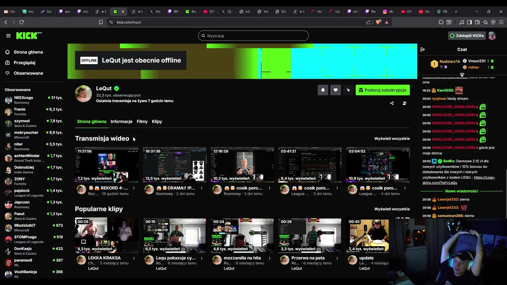507x285 pixels.
Task: Expand the chat leaderboard drop-down handle
Action: [462, 74]
